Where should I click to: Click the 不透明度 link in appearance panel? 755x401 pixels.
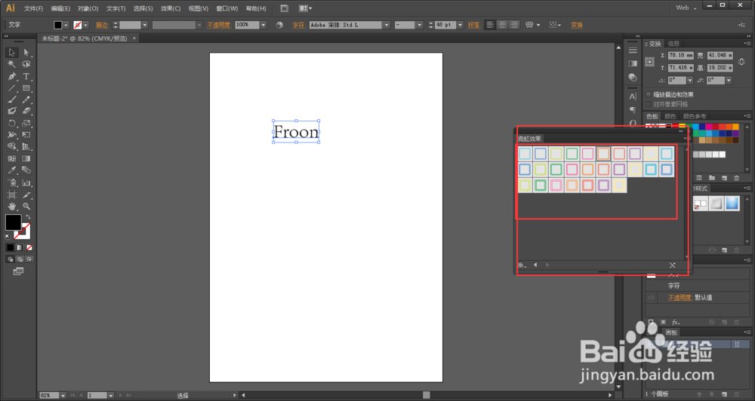pos(679,298)
